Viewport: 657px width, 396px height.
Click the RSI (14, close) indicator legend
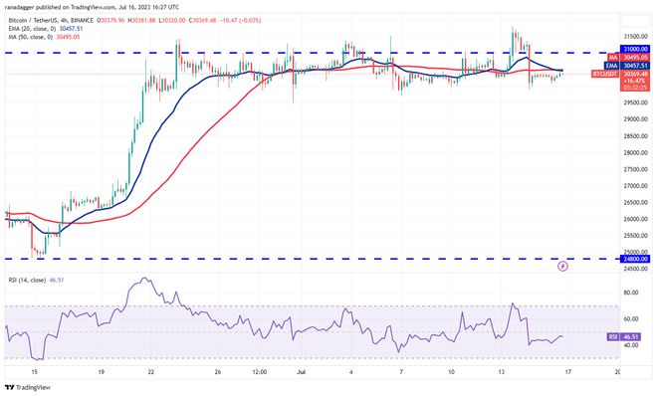coord(27,280)
